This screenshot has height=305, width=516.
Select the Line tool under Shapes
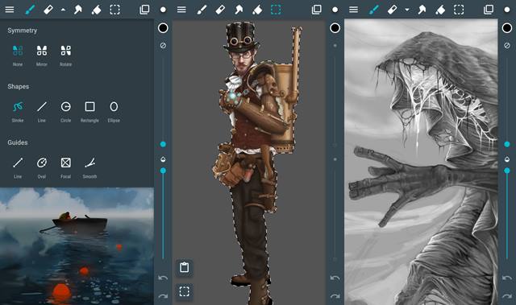[x=42, y=112]
